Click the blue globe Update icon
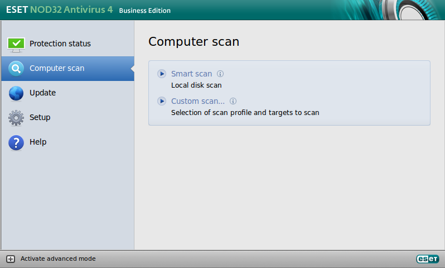445x268 pixels. [x=16, y=93]
